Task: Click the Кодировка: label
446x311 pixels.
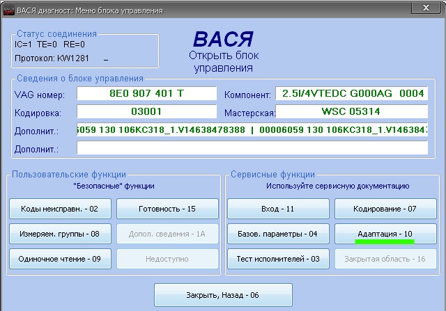Action: tap(38, 113)
